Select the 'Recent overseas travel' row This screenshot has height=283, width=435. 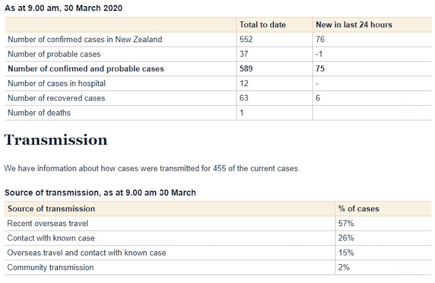48,224
